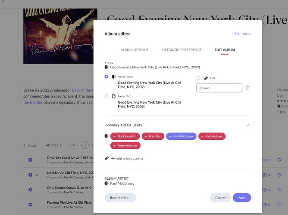Switch to the Album Options tab
The height and width of the screenshot is (215, 288).
click(x=135, y=50)
